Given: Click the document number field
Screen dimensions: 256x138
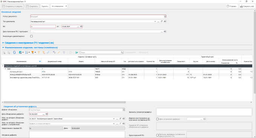Looking at the screenshot, I should point(43,26).
